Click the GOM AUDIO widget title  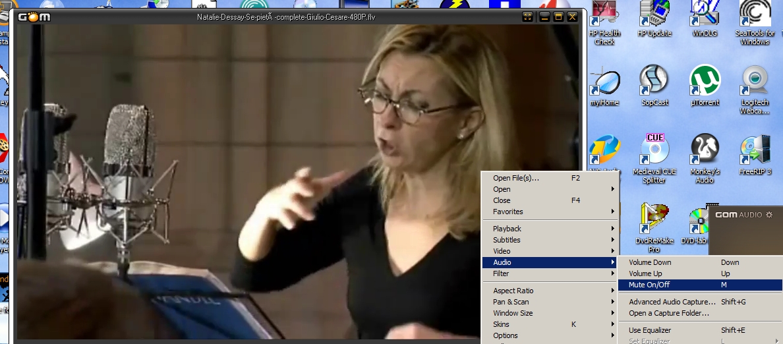(739, 215)
